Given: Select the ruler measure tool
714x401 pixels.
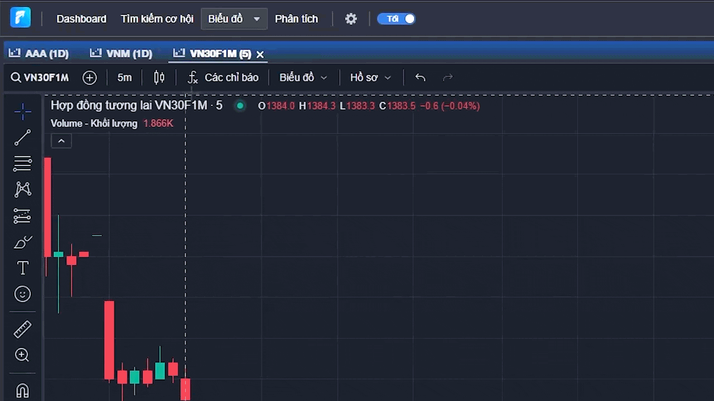Looking at the screenshot, I should coord(22,329).
